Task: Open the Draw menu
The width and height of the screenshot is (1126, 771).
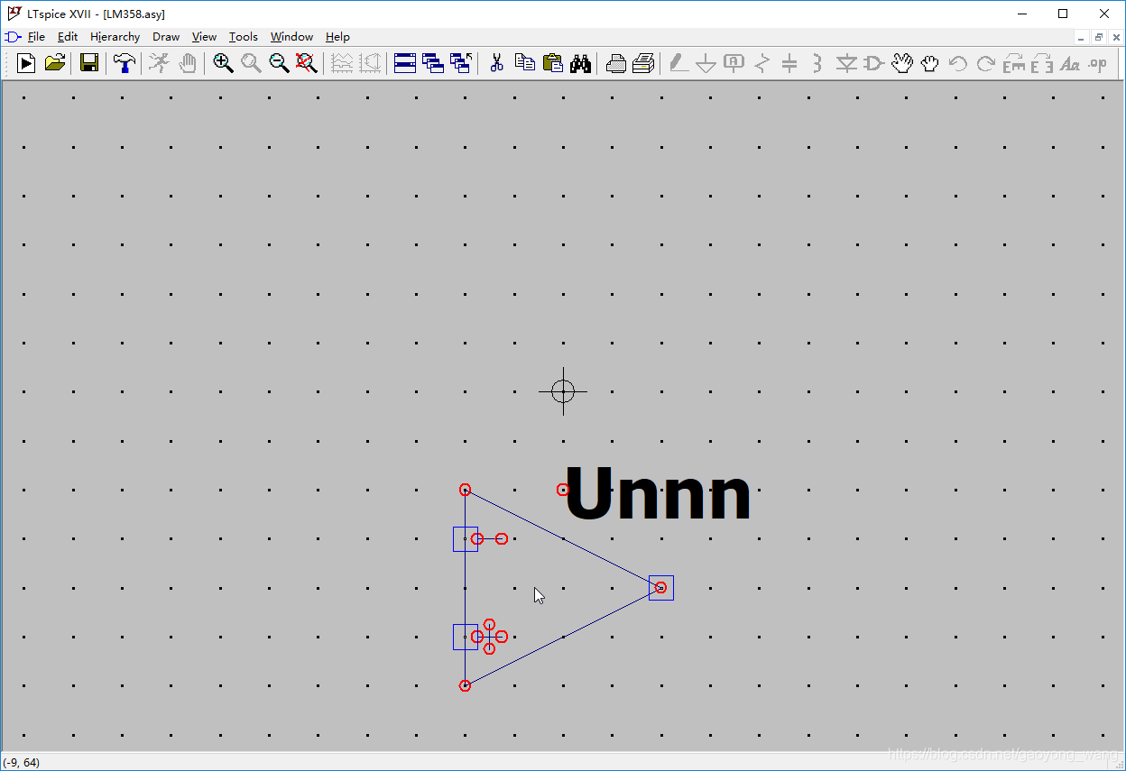Action: coord(166,37)
